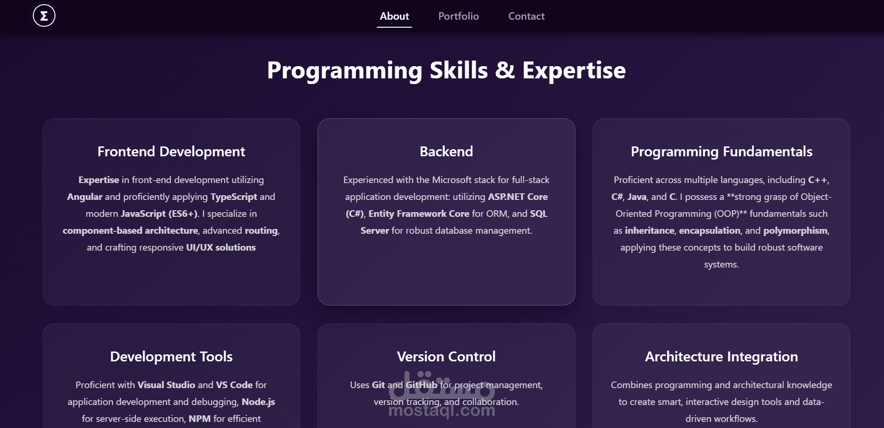Click the Development Tools card title

click(x=171, y=357)
